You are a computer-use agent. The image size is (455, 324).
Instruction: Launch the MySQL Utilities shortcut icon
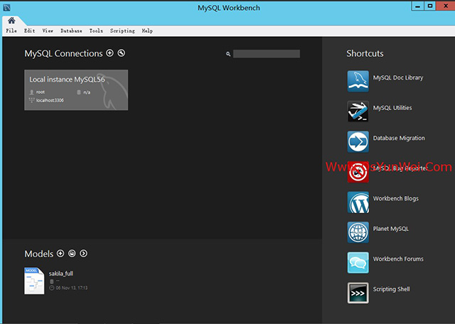[x=358, y=112]
